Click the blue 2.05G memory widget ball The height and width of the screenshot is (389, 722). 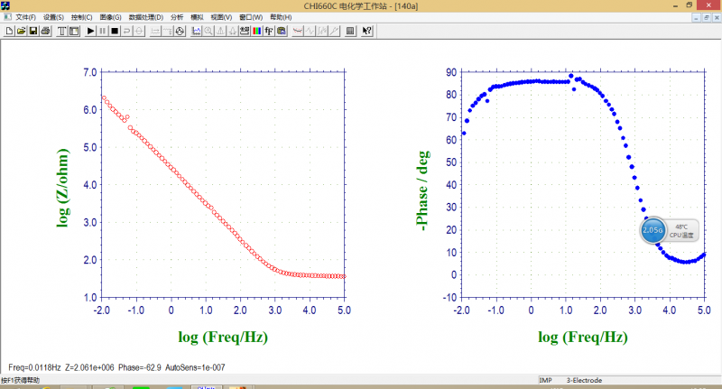pyautogui.click(x=653, y=230)
